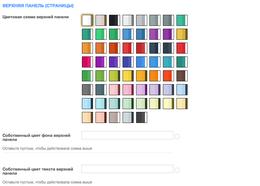This screenshot has height=186, width=260.
Task: Choose the lime olive-green swatch in the fifth row
Action: (114, 76)
